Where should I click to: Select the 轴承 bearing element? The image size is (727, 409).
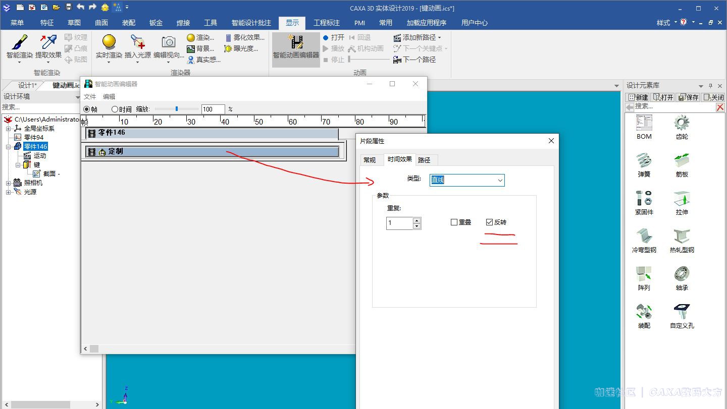682,278
